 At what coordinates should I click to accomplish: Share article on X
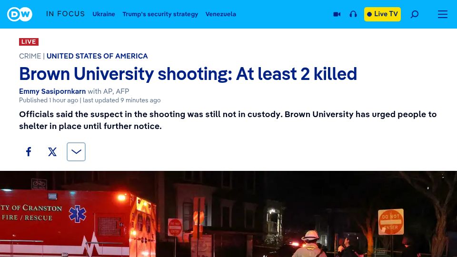click(52, 151)
